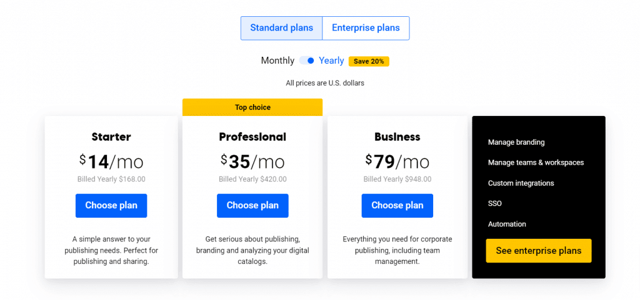Select the Professional plan title
The image size is (640, 300).
252,137
